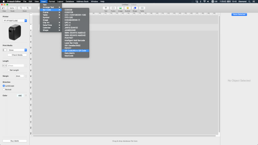The image size is (258, 145).
Task: Click the Image tool icon in toolbar
Action: 120,8
